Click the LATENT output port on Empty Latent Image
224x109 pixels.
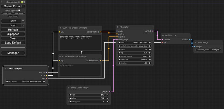110,92
